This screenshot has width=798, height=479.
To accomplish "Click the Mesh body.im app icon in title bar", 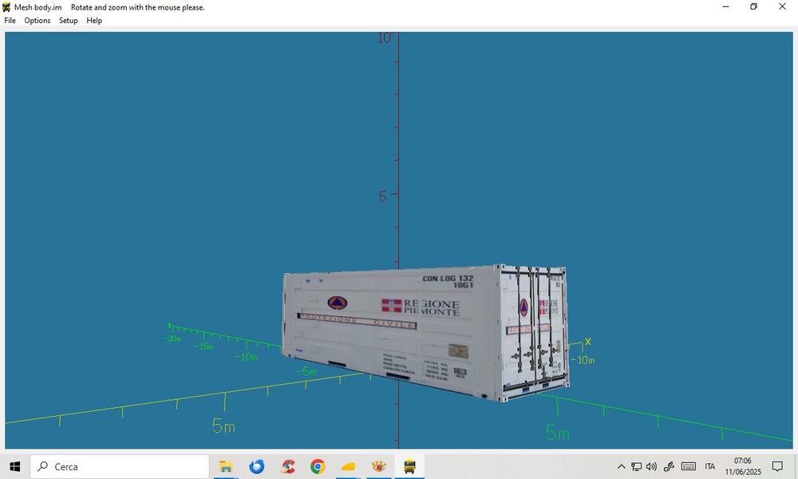I will pos(6,7).
